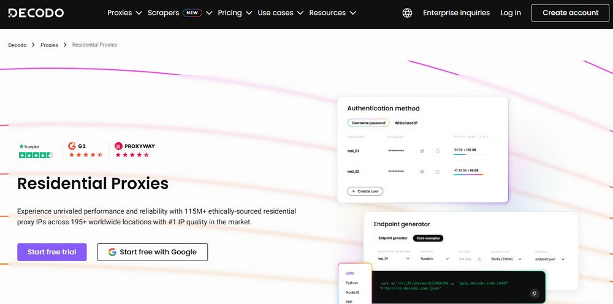
Task: Expand the Resources menu
Action: point(332,13)
